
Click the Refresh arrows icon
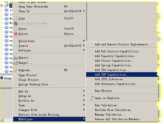(16, 70)
